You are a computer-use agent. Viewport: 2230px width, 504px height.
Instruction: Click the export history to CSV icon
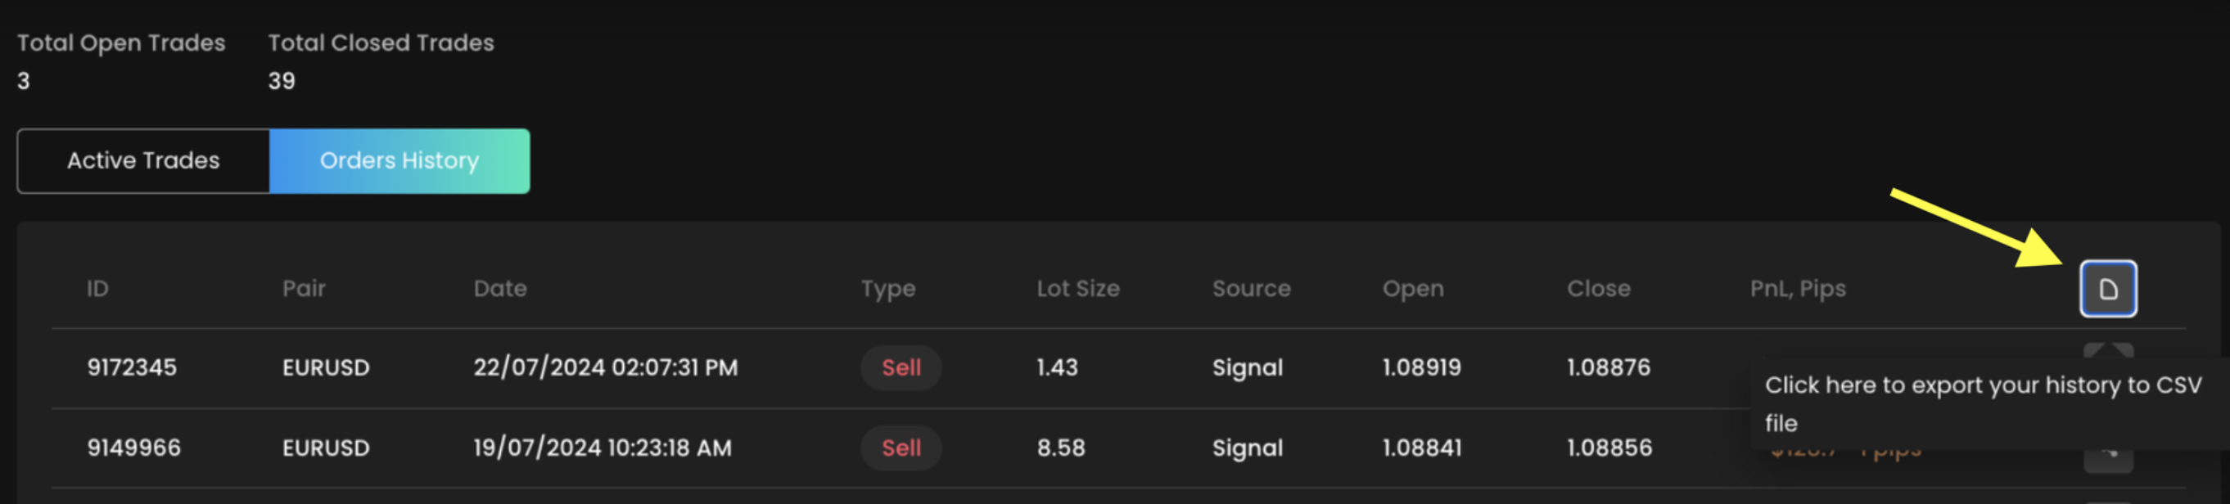click(x=2107, y=289)
